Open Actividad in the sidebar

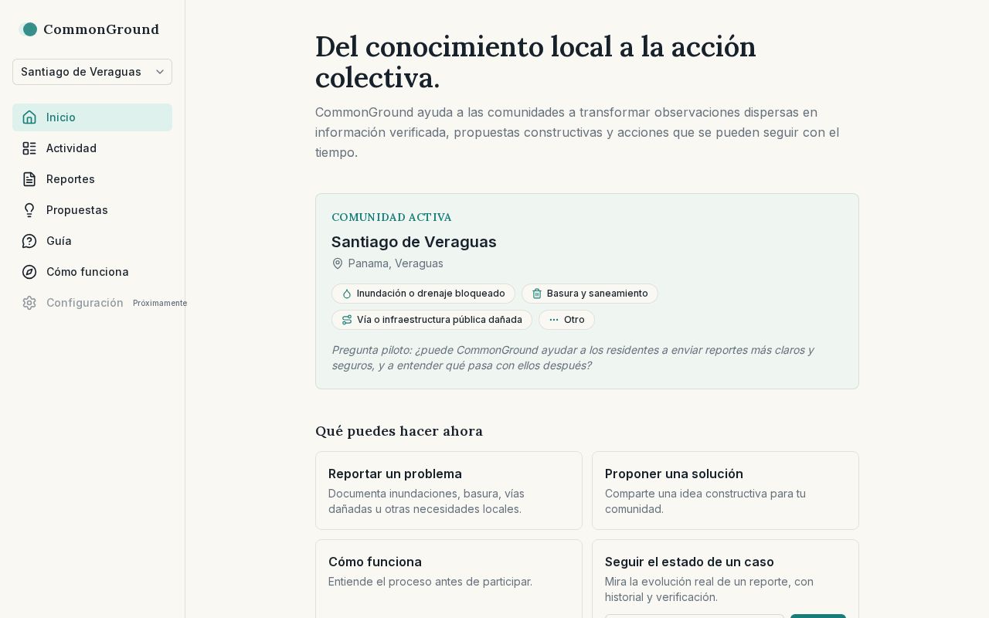92,148
